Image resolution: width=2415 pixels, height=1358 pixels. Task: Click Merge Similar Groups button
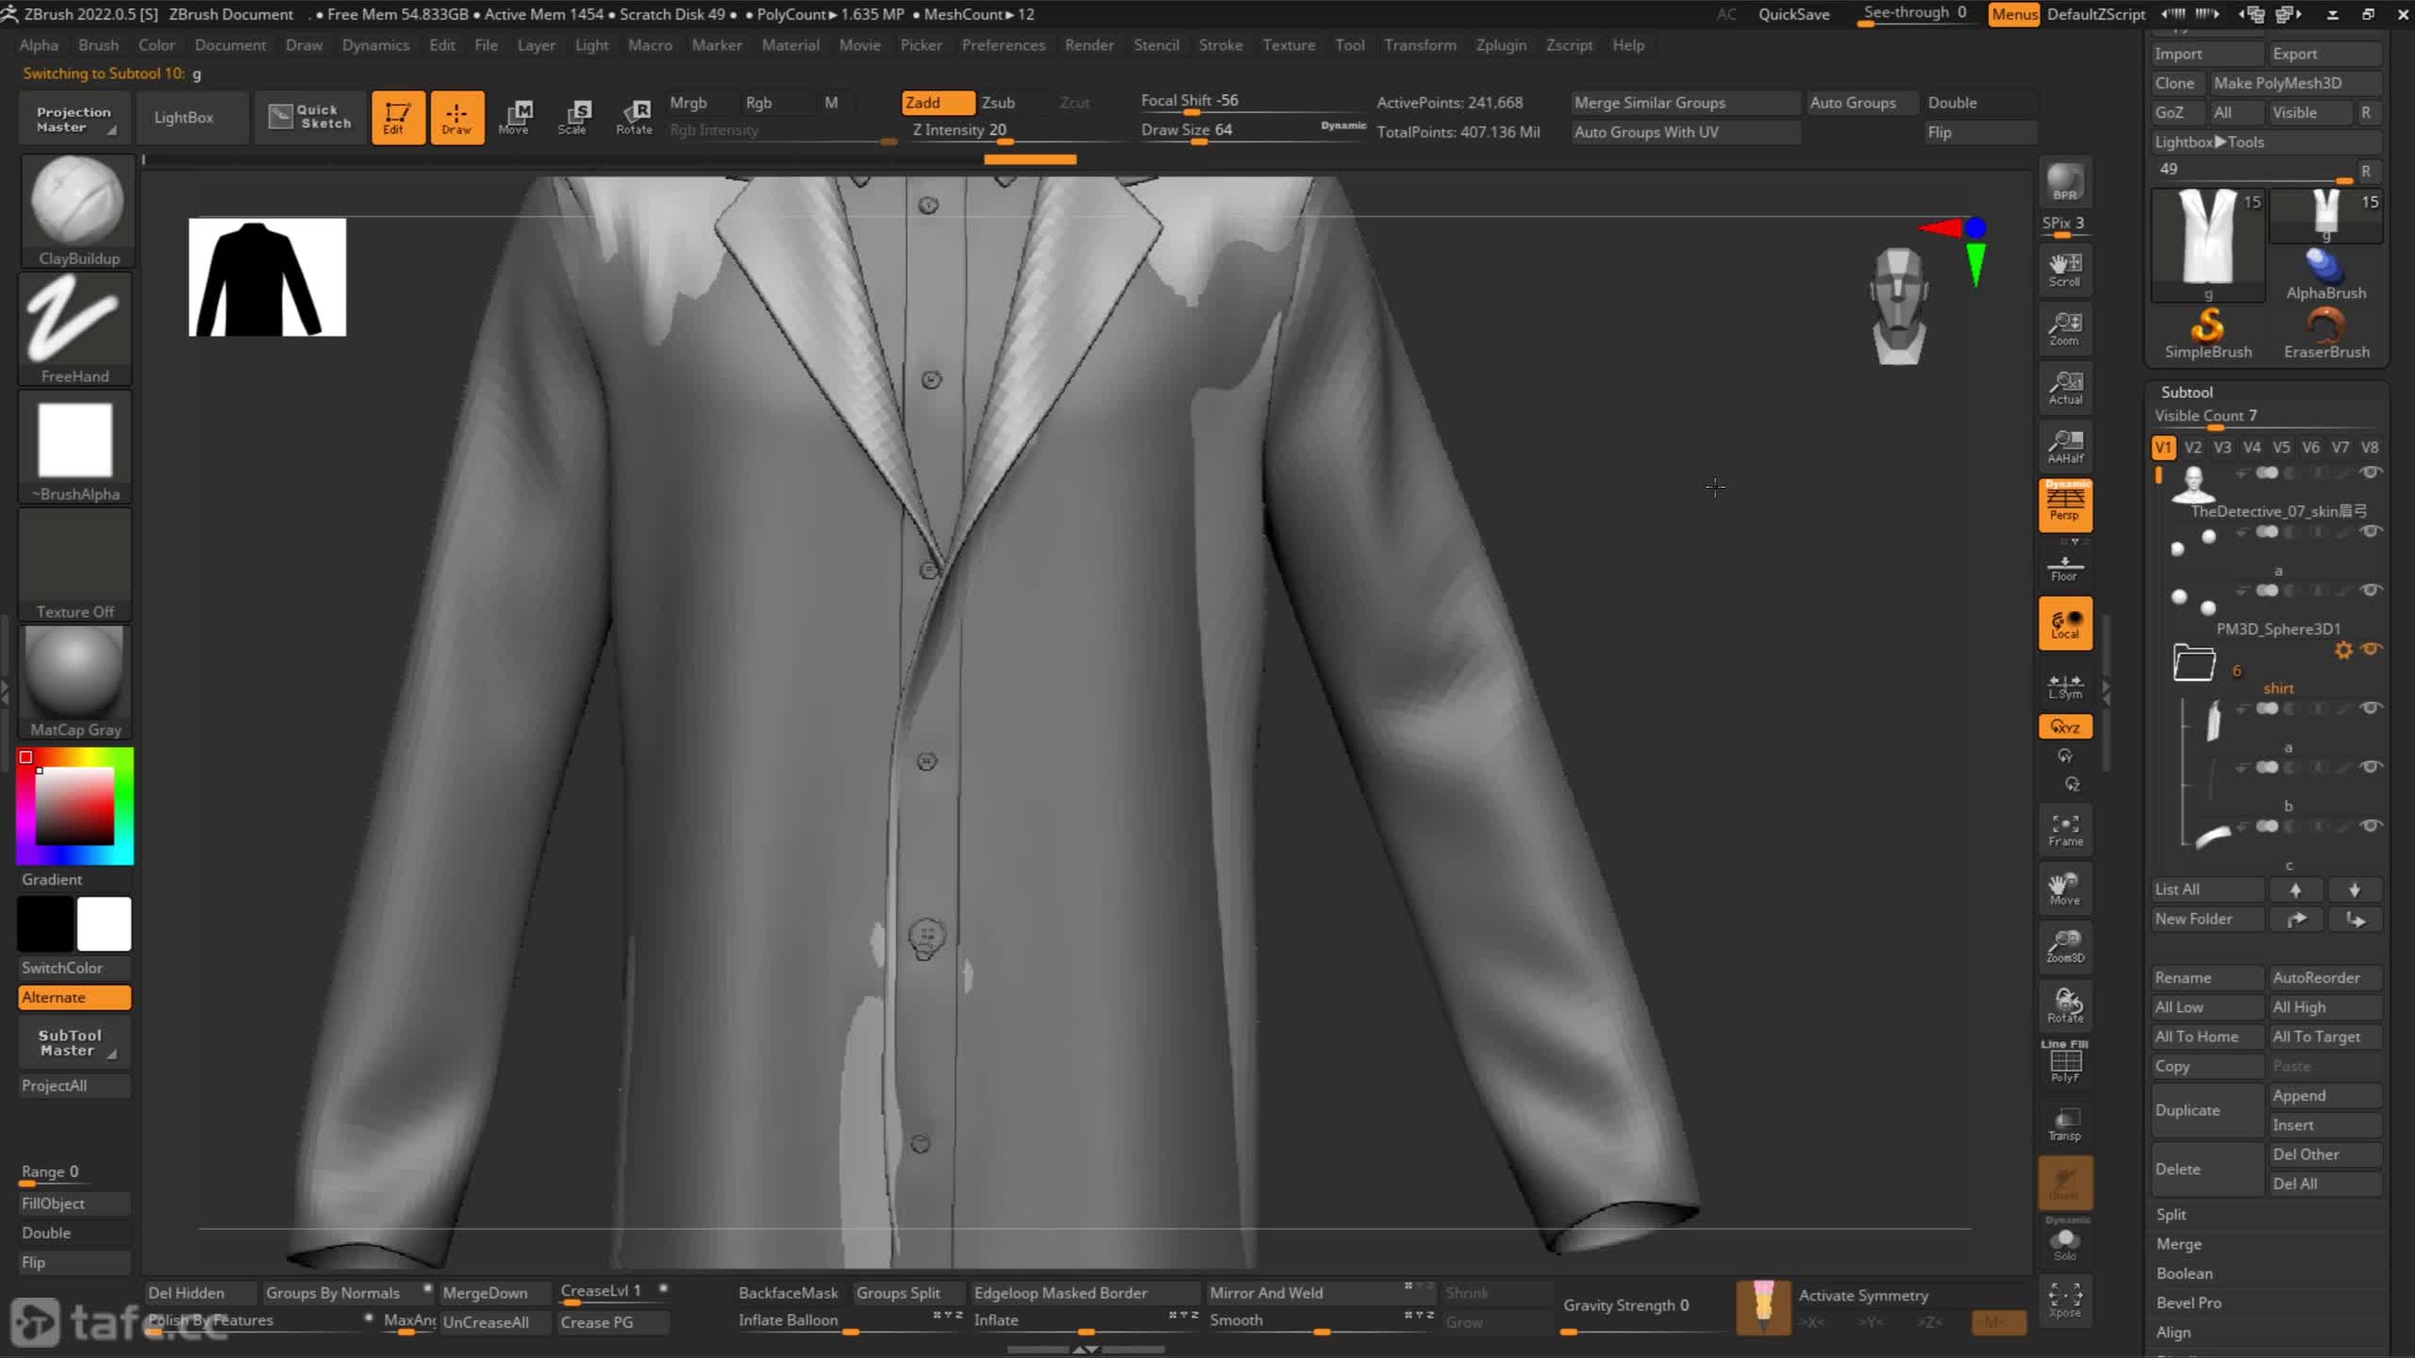coord(1685,103)
